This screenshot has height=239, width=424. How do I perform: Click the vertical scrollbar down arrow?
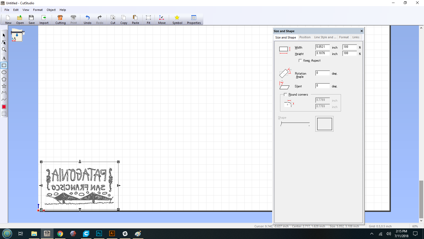coord(421,220)
